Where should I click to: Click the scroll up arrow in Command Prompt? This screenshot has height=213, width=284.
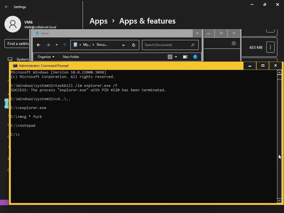[x=279, y=72]
